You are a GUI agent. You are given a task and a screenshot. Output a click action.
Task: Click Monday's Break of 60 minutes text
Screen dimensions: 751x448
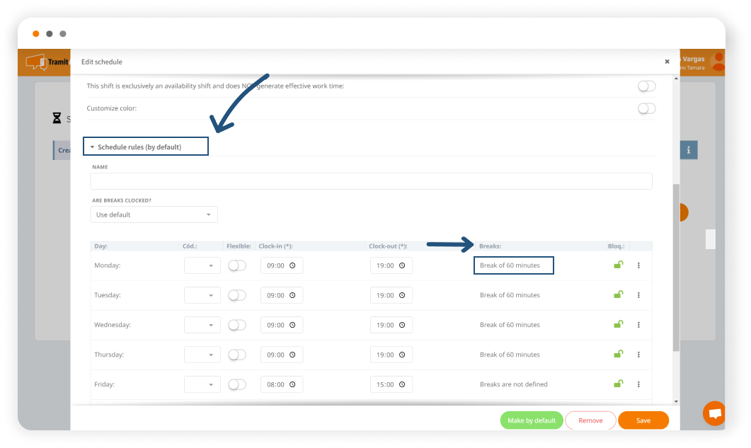click(510, 265)
